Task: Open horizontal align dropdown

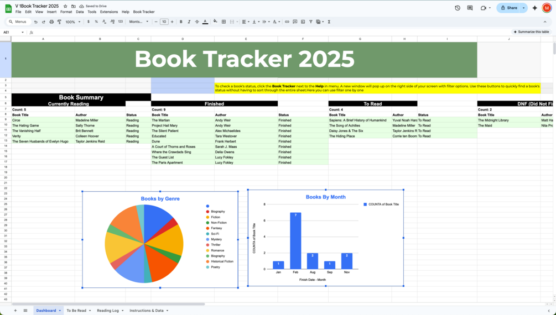Action: 246,22
